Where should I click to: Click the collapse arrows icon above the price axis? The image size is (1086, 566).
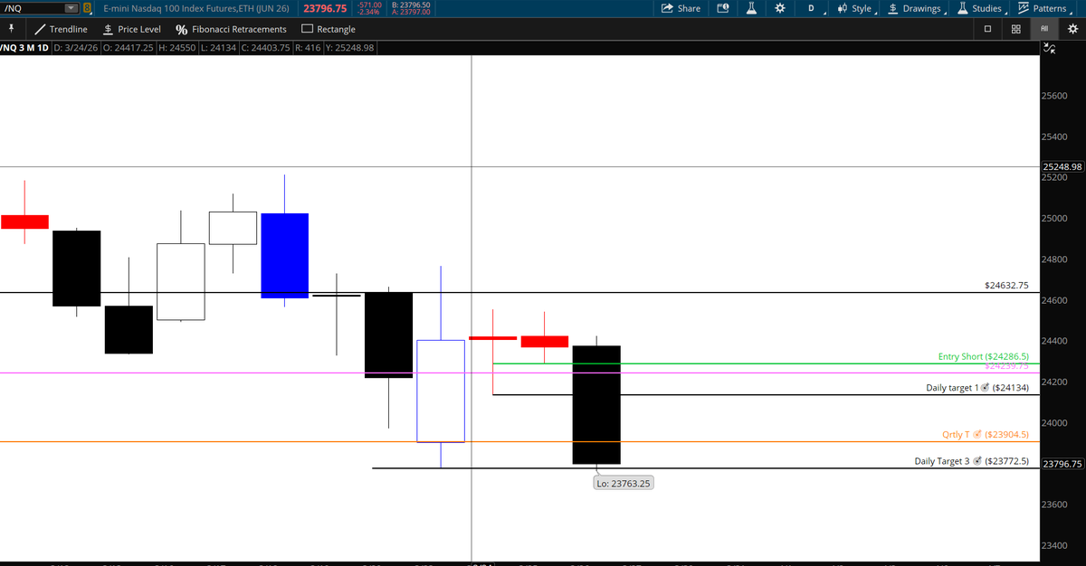pyautogui.click(x=1048, y=47)
